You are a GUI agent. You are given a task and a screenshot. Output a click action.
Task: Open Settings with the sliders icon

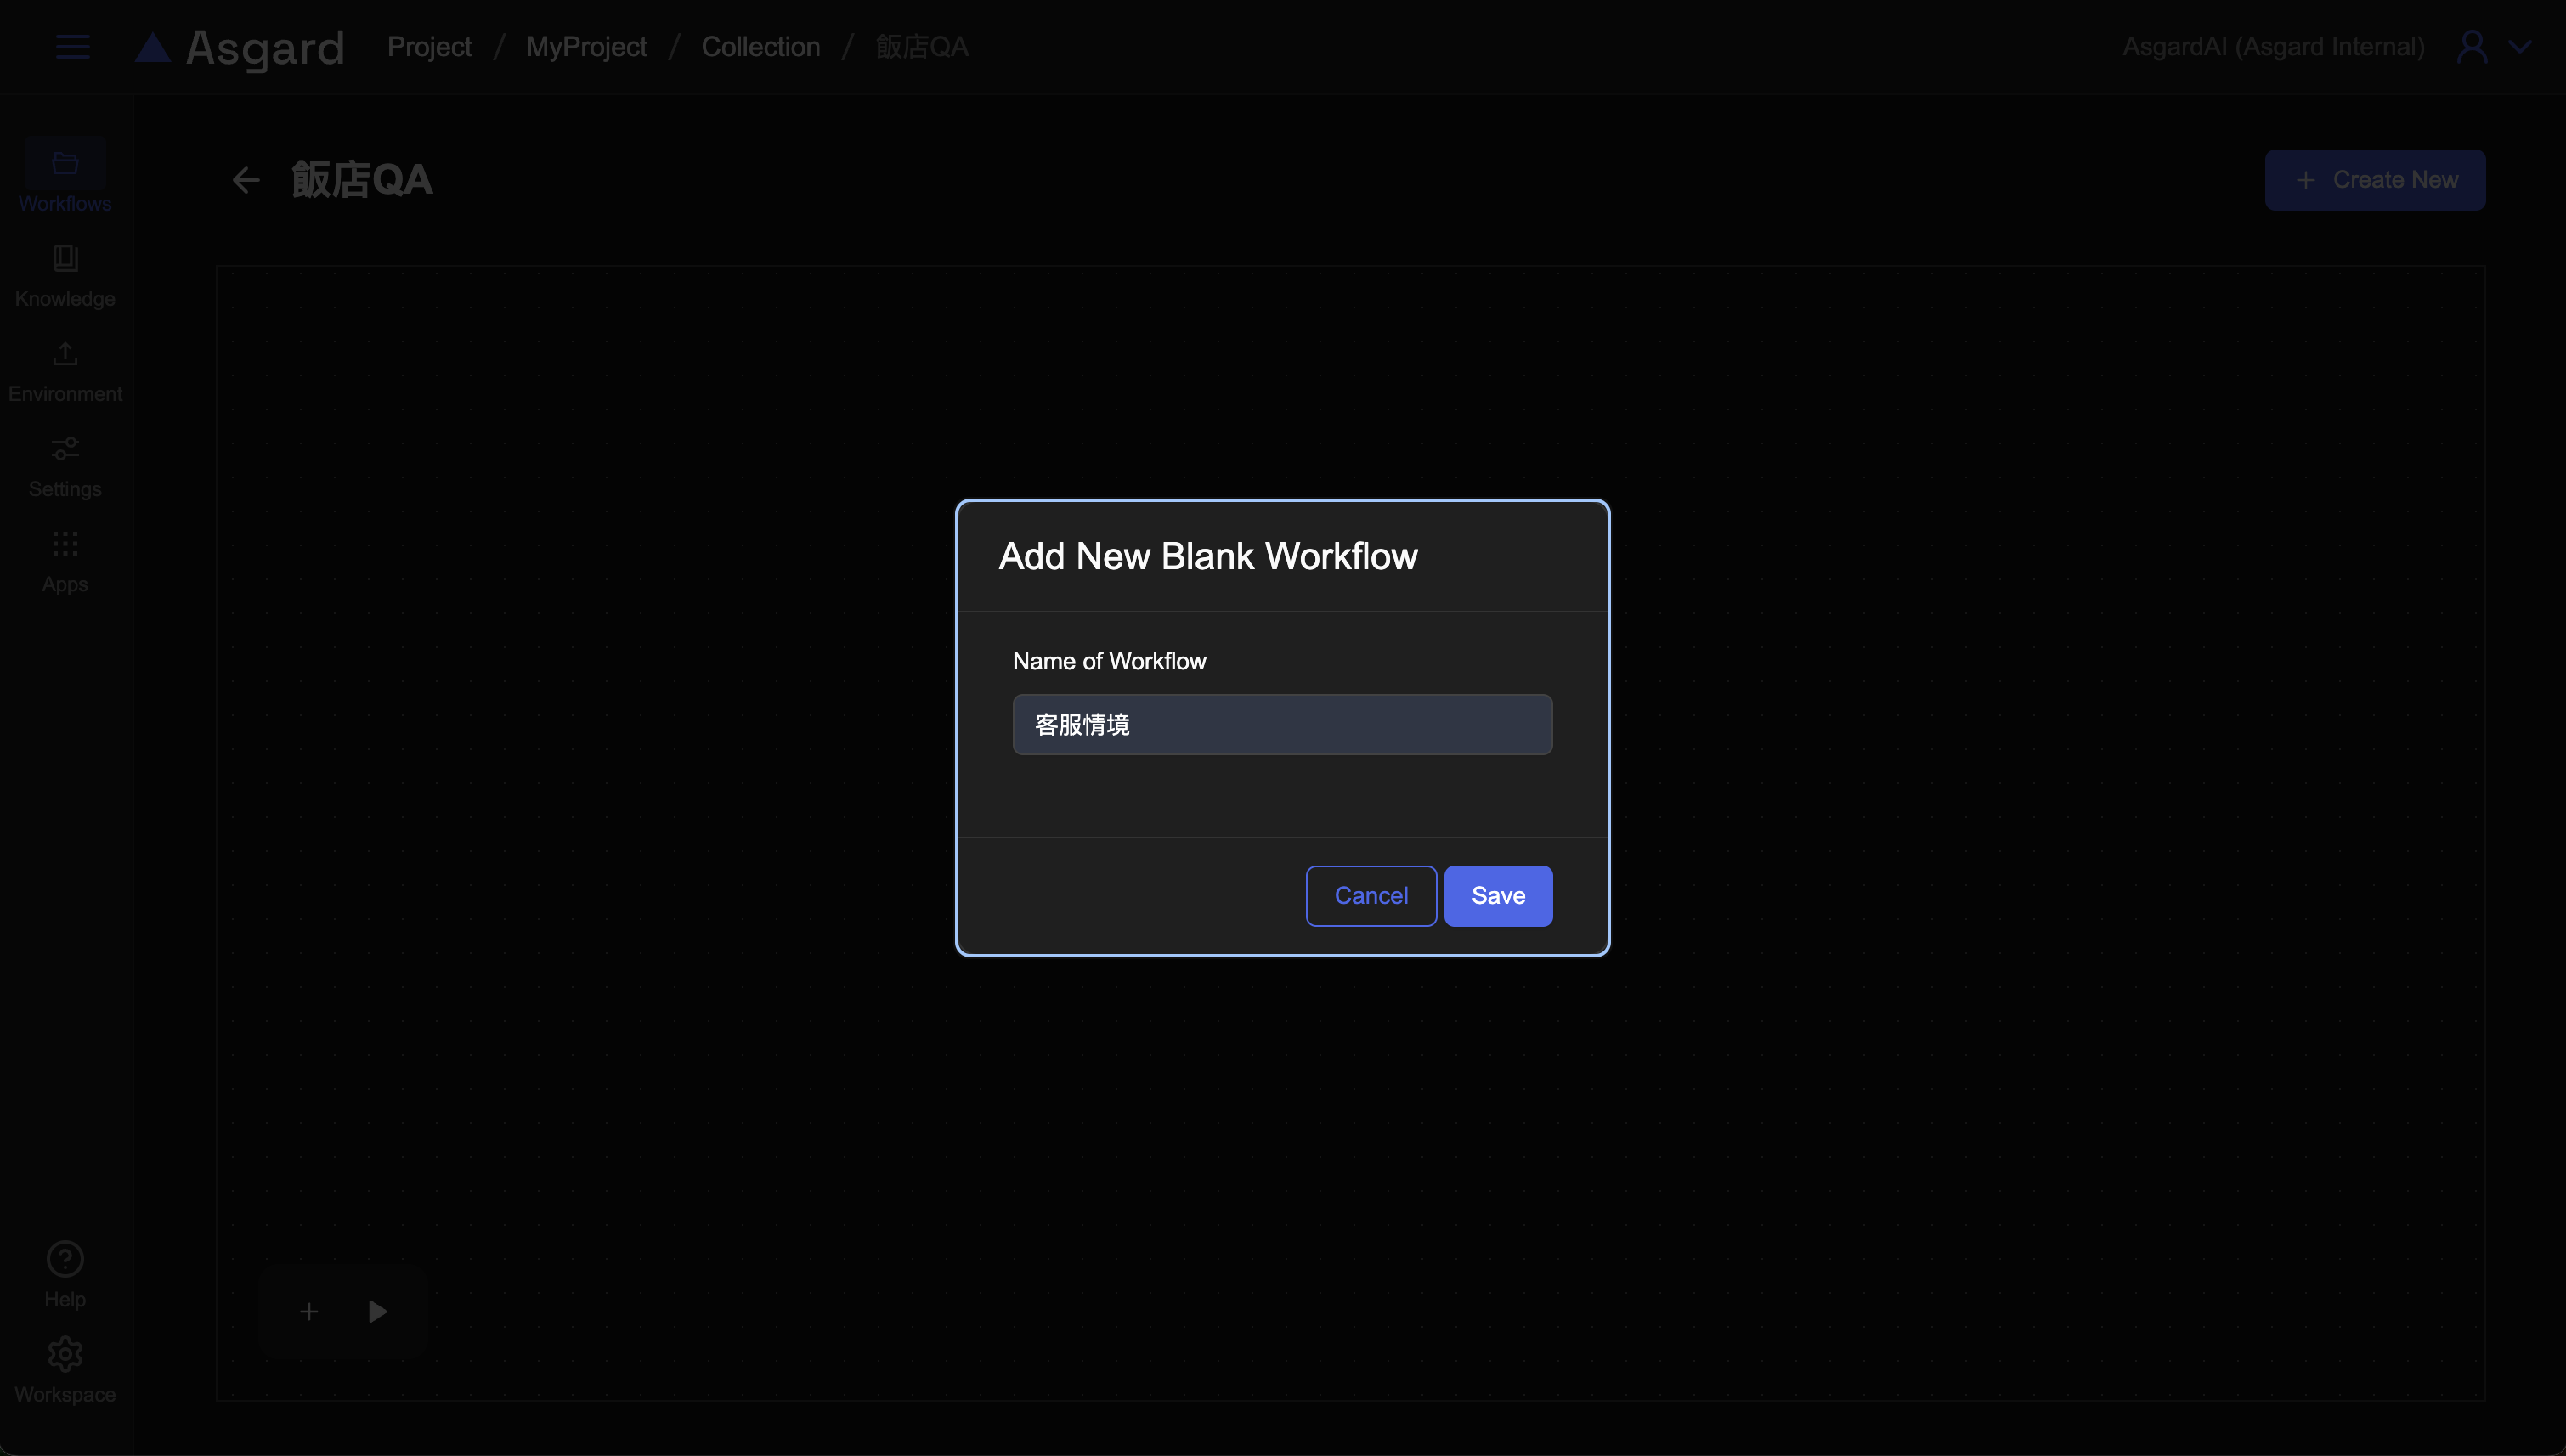point(65,464)
